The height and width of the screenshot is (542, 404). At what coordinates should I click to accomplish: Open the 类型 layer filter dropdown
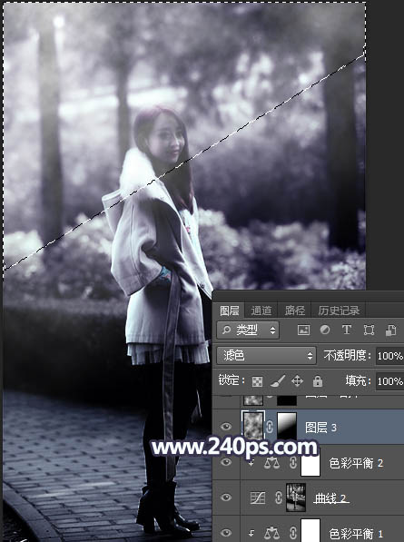click(248, 330)
